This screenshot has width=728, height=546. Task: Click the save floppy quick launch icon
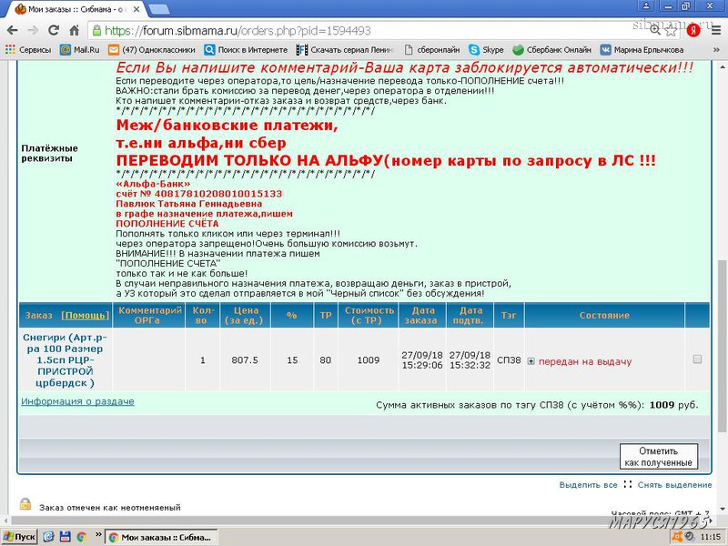65,537
